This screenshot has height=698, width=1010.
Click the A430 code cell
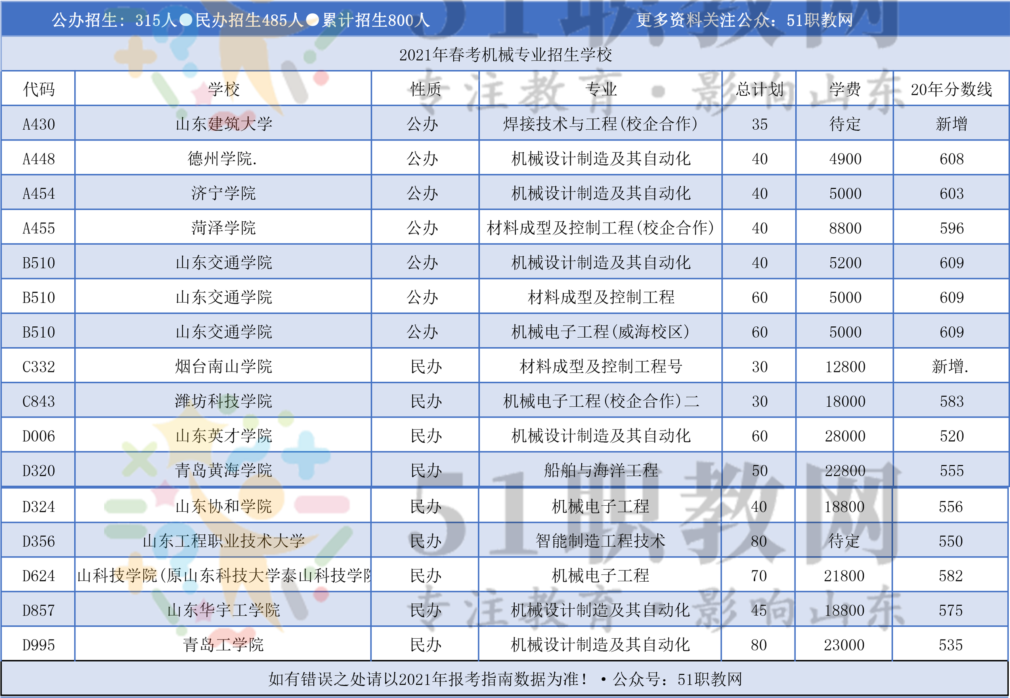pyautogui.click(x=38, y=124)
